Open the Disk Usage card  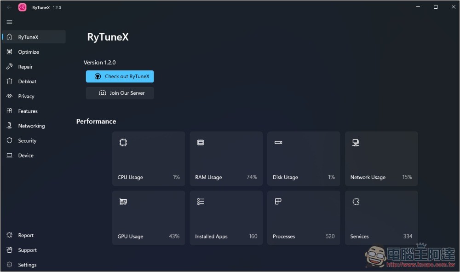pos(304,159)
